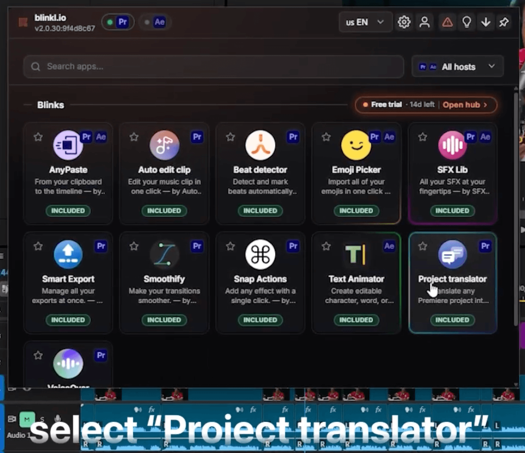
Task: Open the SFX Lib waveform icon
Action: [x=452, y=145]
